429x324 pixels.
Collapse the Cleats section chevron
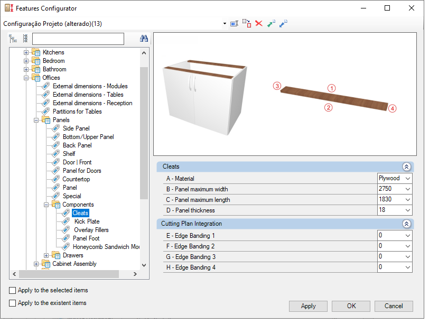pos(406,166)
